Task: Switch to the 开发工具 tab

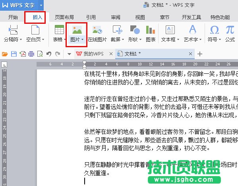Action: click(x=192, y=17)
